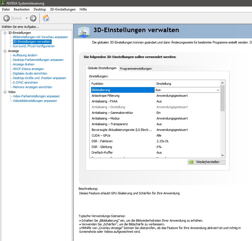Click the NVIDIA logo on Wiederherstellen button
Image resolution: width=252 pixels, height=241 pixels.
191,162
